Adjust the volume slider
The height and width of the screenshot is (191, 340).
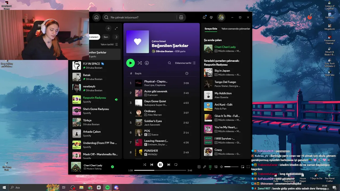231,167
